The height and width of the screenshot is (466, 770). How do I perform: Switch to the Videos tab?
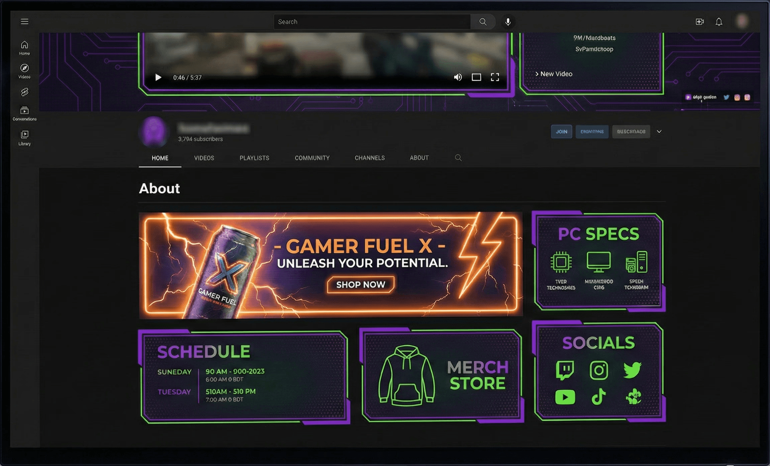coord(204,158)
